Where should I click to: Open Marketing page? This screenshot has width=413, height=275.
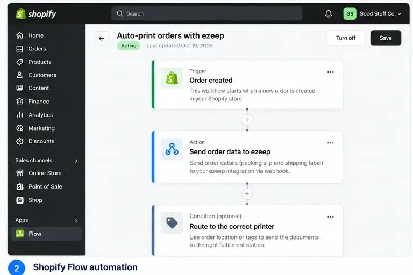coord(41,128)
